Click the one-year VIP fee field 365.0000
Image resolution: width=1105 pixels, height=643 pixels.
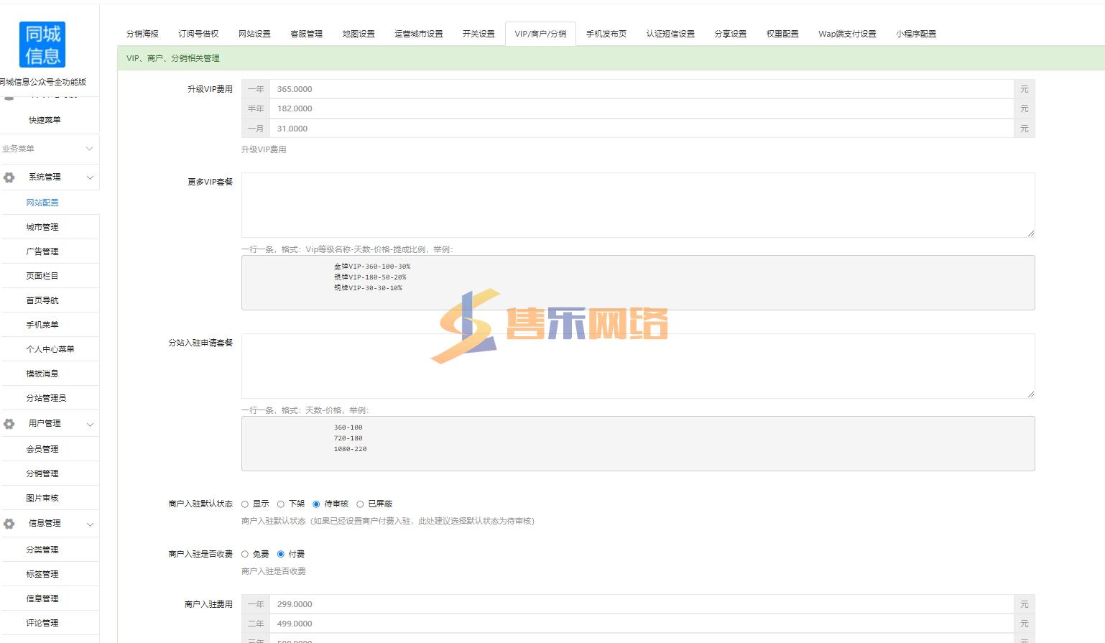[x=641, y=89]
